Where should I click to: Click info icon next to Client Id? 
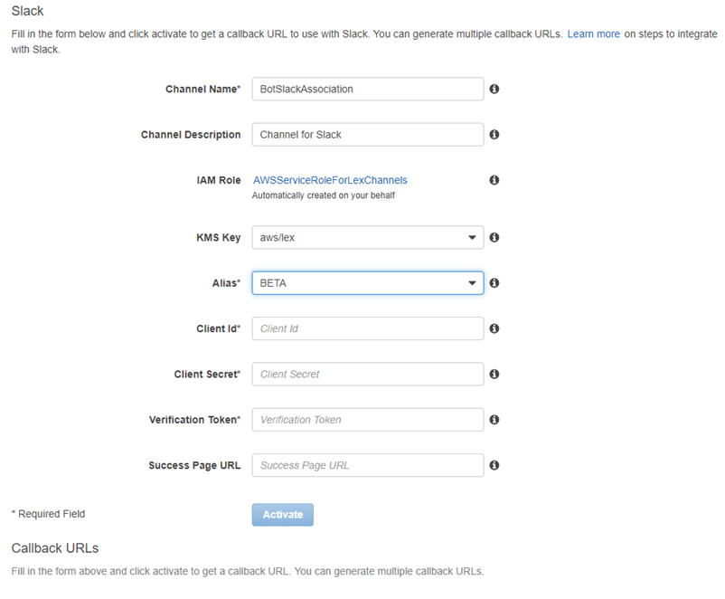[494, 329]
